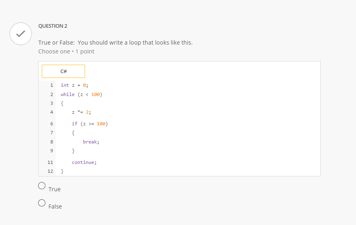Click the 'break;' statement
The width and height of the screenshot is (356, 225).
point(91,142)
